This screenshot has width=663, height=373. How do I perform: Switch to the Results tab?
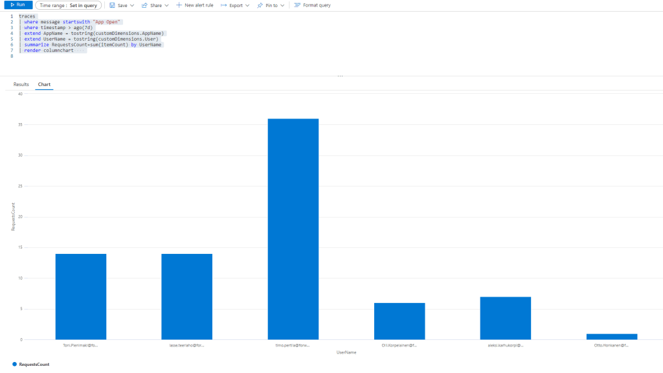click(x=21, y=84)
